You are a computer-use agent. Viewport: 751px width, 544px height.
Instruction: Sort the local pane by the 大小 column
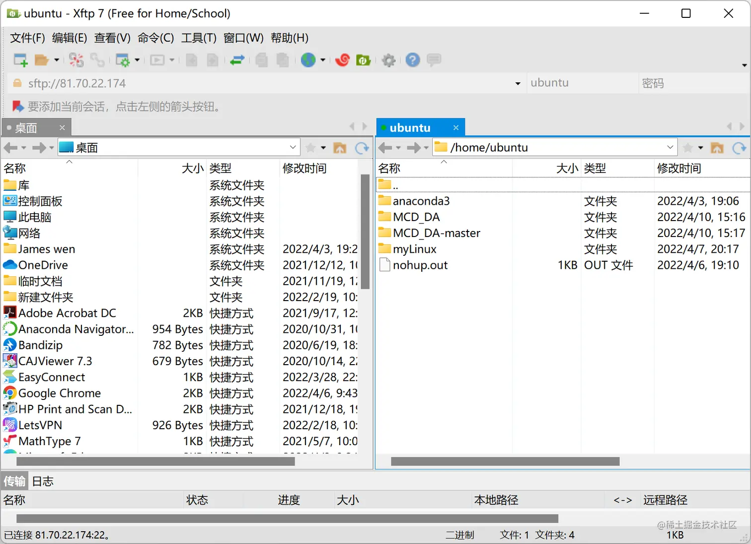click(x=172, y=168)
